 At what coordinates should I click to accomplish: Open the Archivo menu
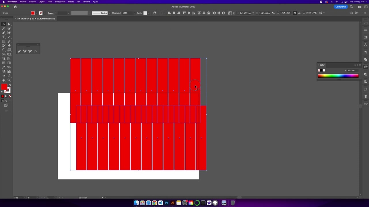[23, 2]
